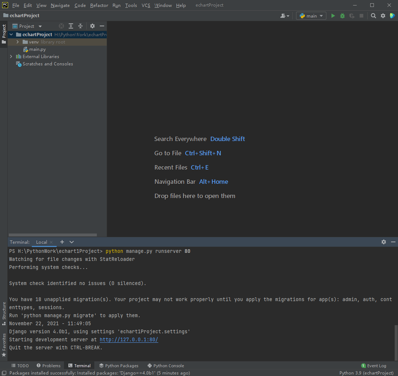Select the Local terminal tab
Viewport: 398px width, 376px height.
click(x=41, y=242)
